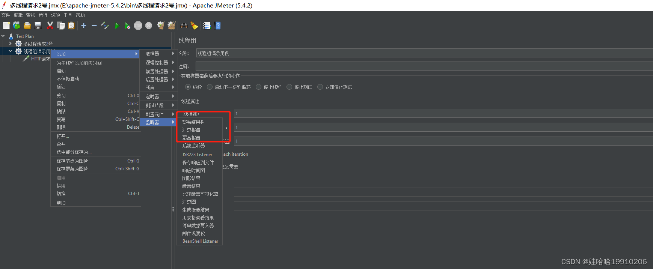Choose BeanShell Listener
Screen dimensions: 653x269
coord(199,241)
